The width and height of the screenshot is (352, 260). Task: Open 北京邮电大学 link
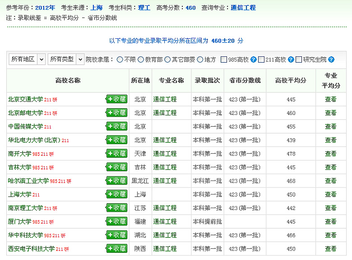coord(25,113)
